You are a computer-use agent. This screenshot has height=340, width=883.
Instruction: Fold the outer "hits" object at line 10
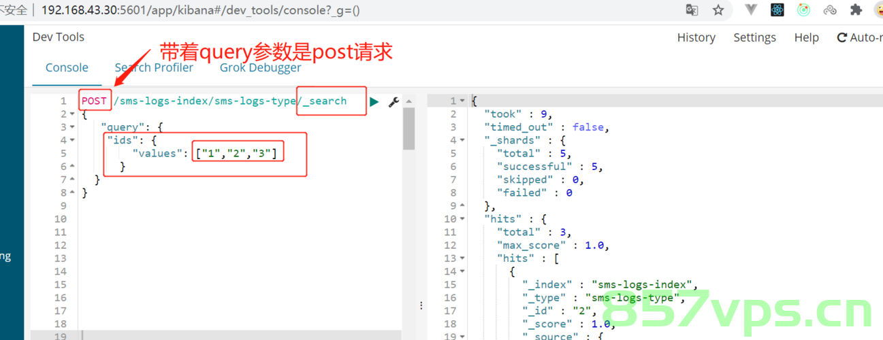(x=462, y=219)
